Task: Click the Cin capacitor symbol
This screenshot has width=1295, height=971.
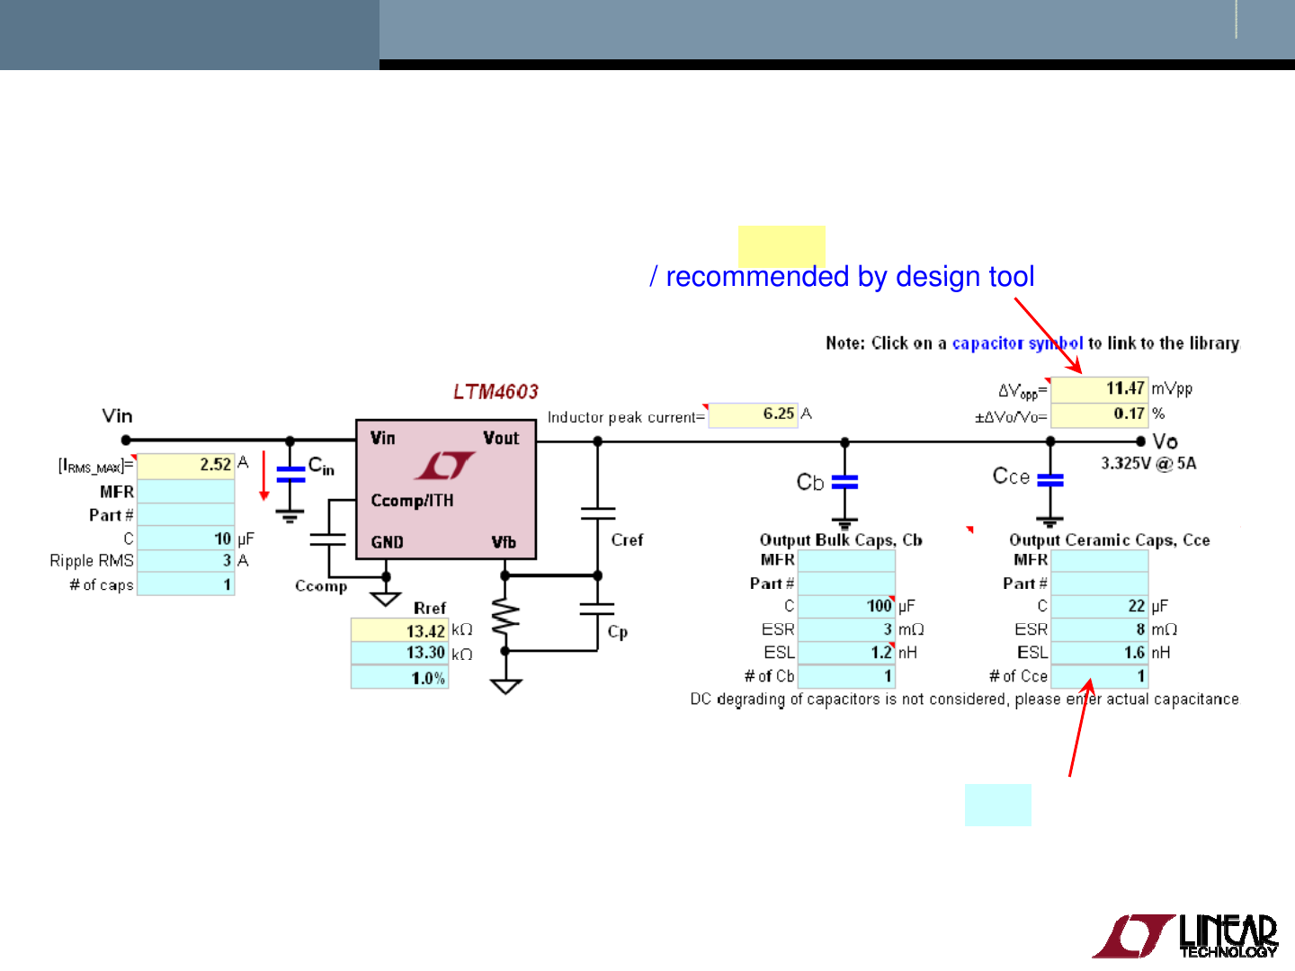Action: coord(290,477)
